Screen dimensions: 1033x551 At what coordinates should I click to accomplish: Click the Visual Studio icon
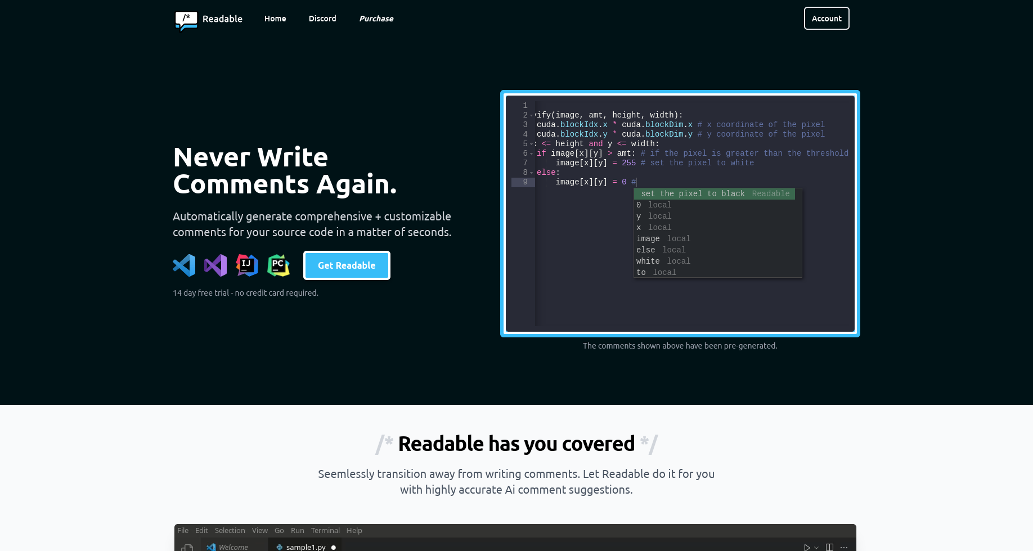coord(215,265)
